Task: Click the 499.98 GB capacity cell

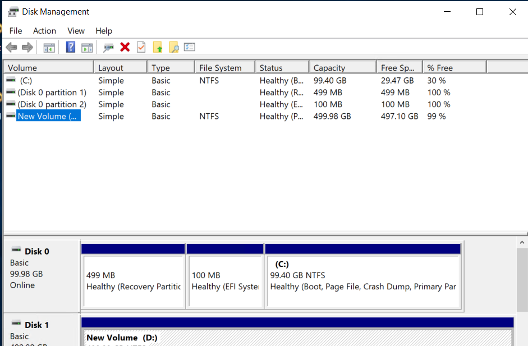Action: [x=332, y=116]
